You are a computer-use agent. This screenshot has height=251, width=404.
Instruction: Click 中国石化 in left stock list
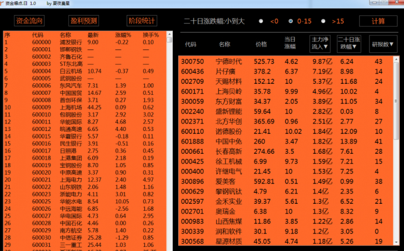71,223
